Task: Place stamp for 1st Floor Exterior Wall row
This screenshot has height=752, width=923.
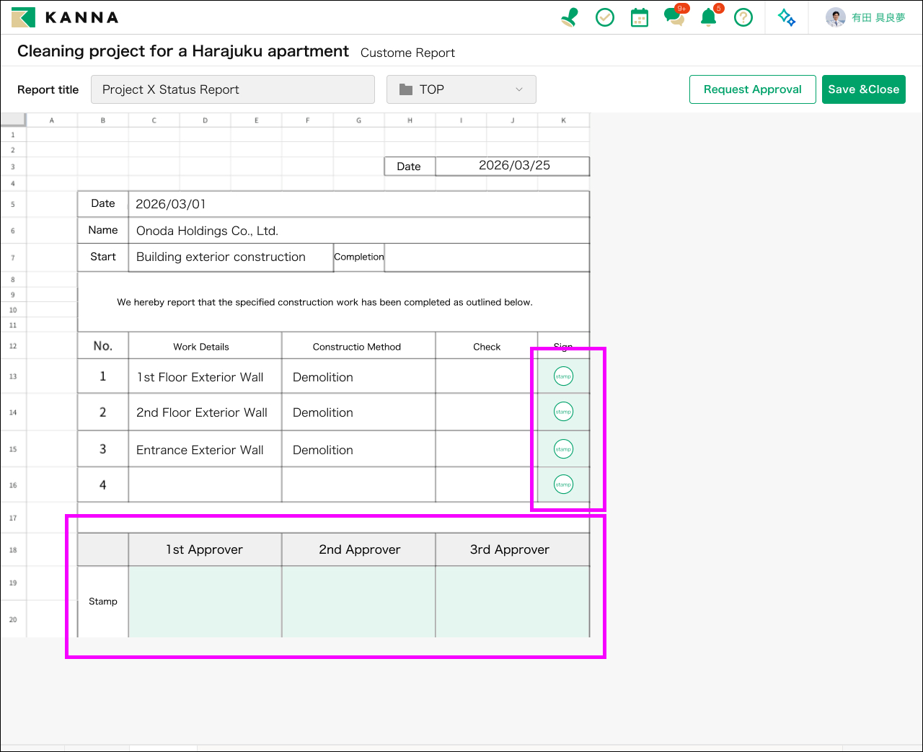Action: (563, 376)
